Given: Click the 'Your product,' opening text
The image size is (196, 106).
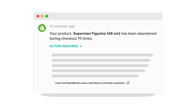Looking at the screenshot, I should click(61, 34).
